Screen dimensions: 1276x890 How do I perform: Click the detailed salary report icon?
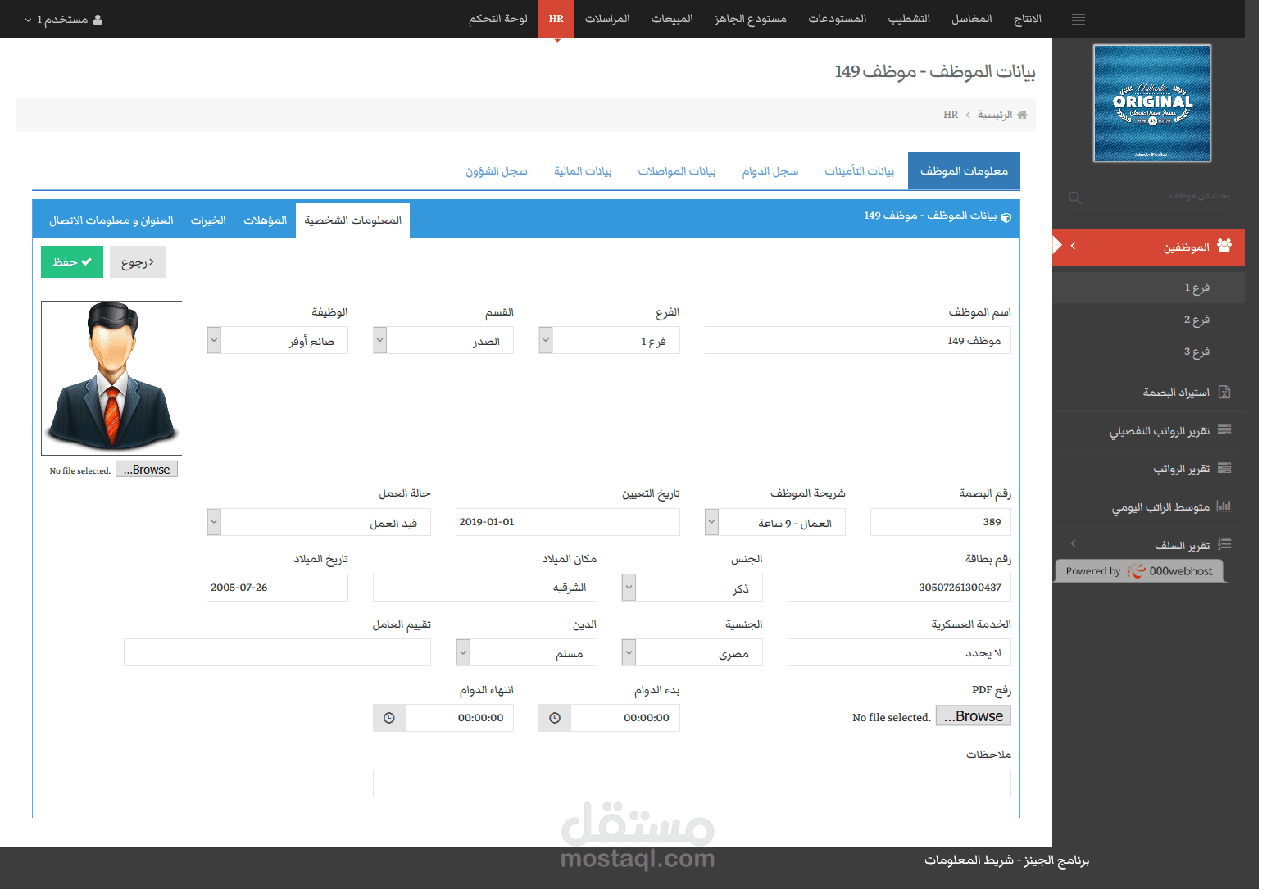pos(1224,429)
